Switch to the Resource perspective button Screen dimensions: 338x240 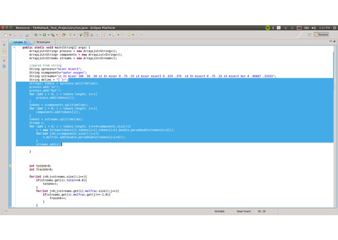(x=321, y=34)
